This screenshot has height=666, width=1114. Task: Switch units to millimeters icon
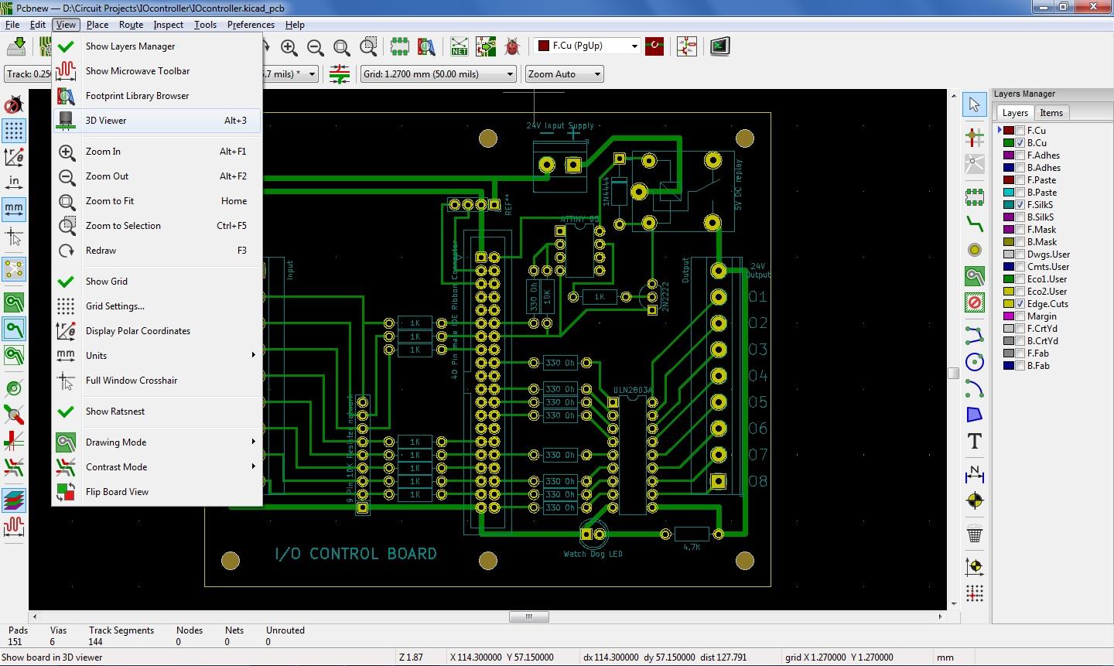(14, 209)
